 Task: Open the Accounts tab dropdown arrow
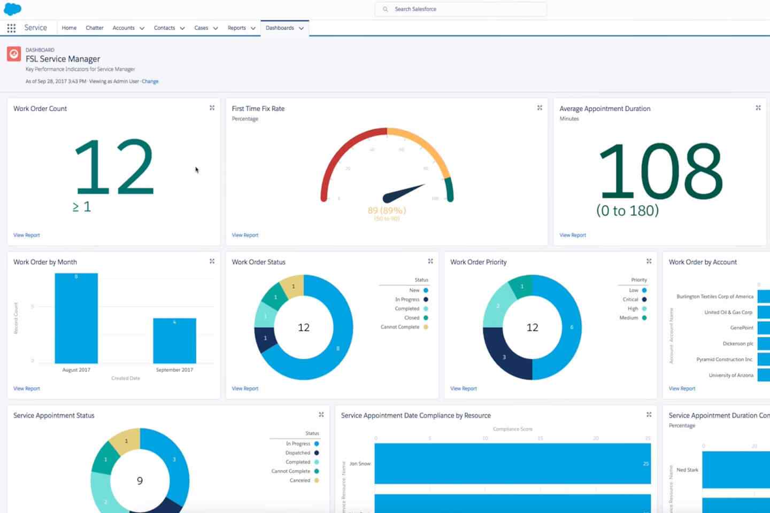click(x=142, y=28)
